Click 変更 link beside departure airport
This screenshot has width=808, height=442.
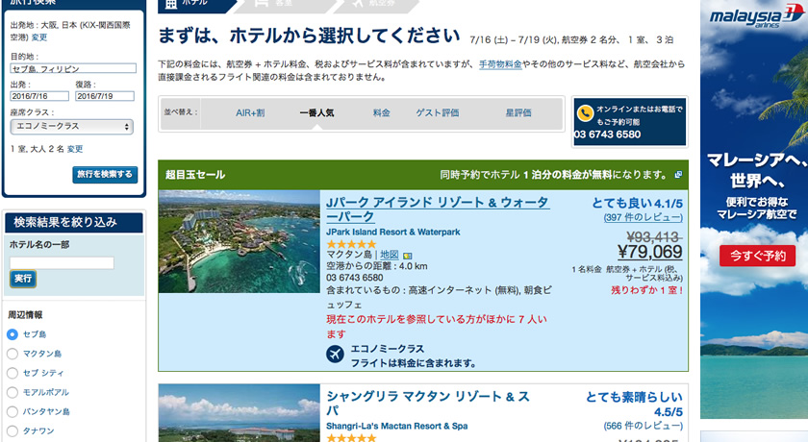[39, 37]
